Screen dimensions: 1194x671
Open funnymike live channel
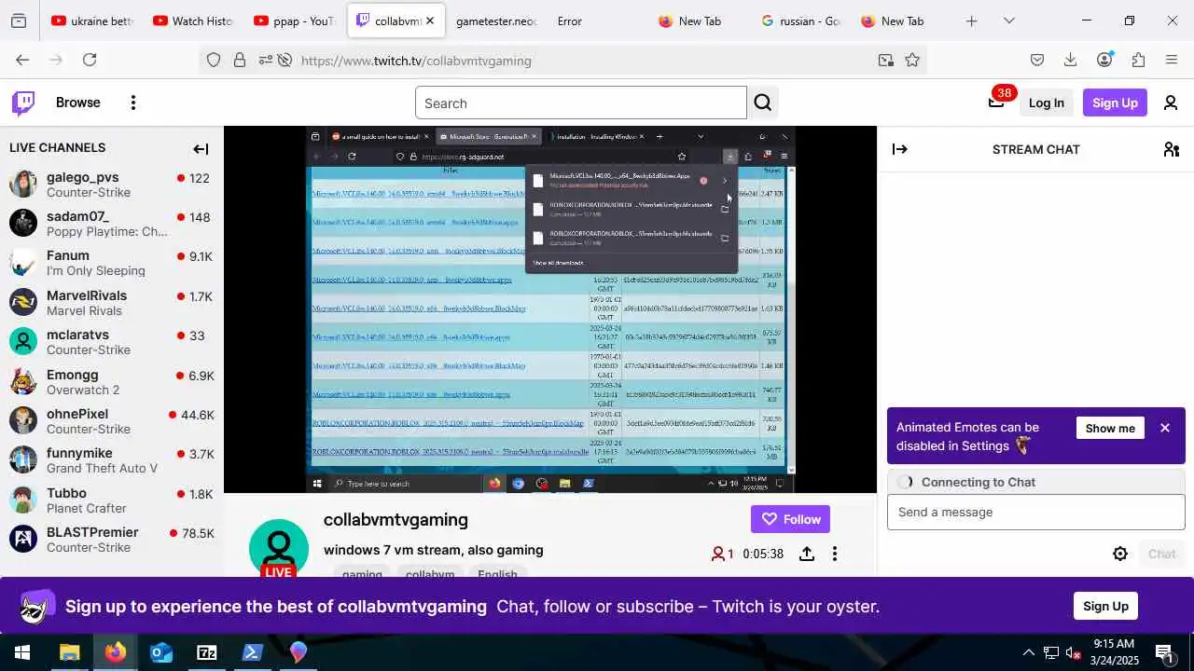click(112, 460)
